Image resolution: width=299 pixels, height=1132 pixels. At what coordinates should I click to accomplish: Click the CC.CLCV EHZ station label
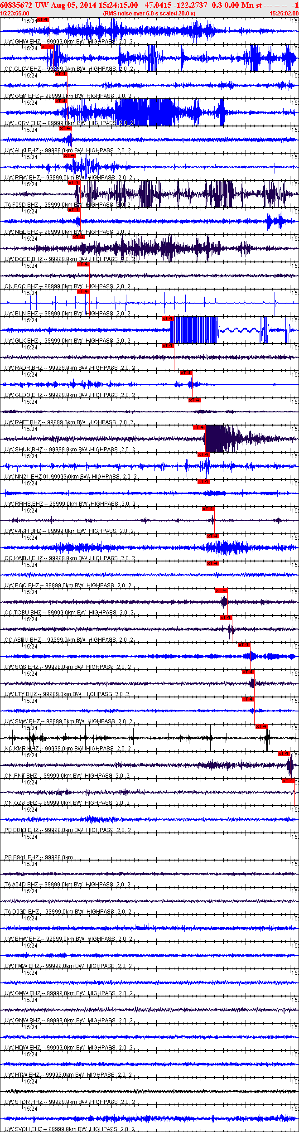(x=24, y=69)
